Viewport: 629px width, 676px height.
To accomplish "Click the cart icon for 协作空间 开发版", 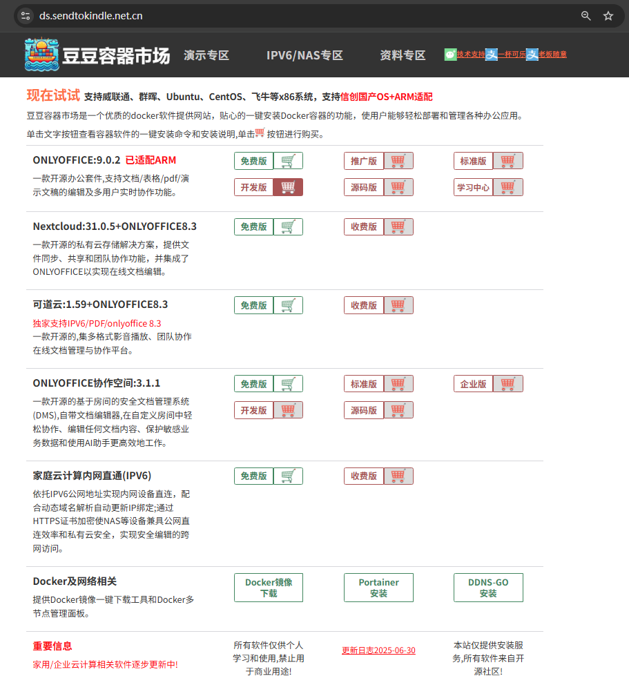I will pos(288,410).
